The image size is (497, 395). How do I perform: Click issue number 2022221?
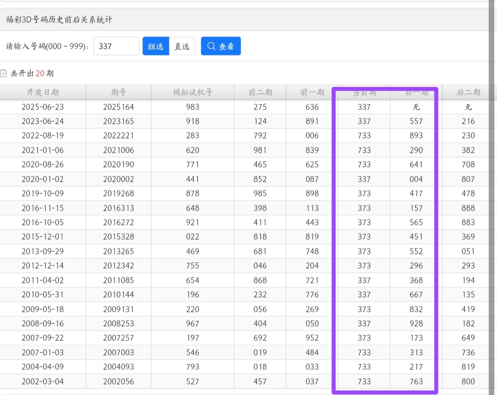click(x=119, y=136)
